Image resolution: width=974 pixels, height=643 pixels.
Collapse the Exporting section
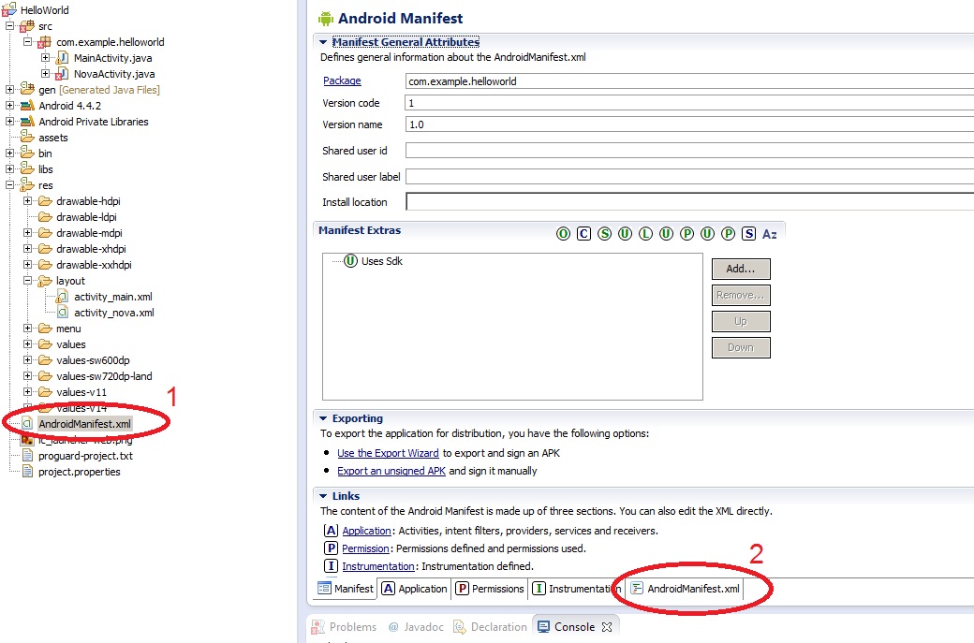pos(323,418)
